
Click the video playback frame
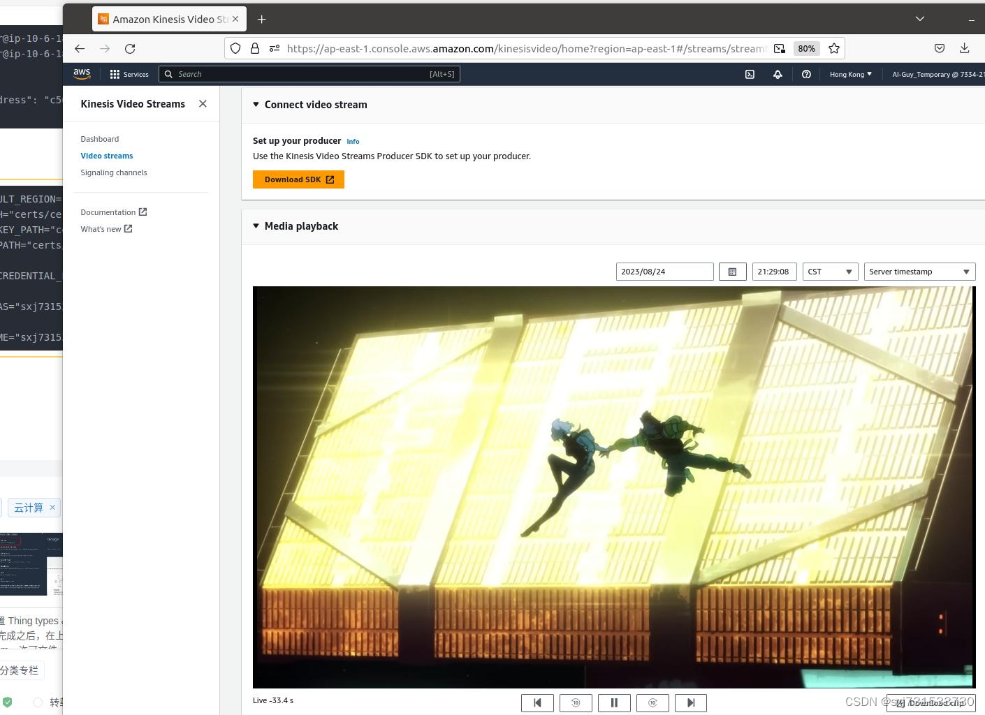(x=614, y=487)
